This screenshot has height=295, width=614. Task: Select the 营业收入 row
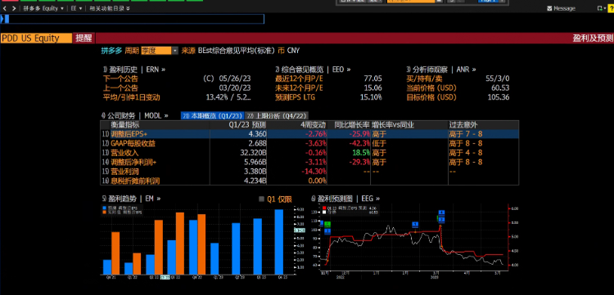[x=309, y=153]
